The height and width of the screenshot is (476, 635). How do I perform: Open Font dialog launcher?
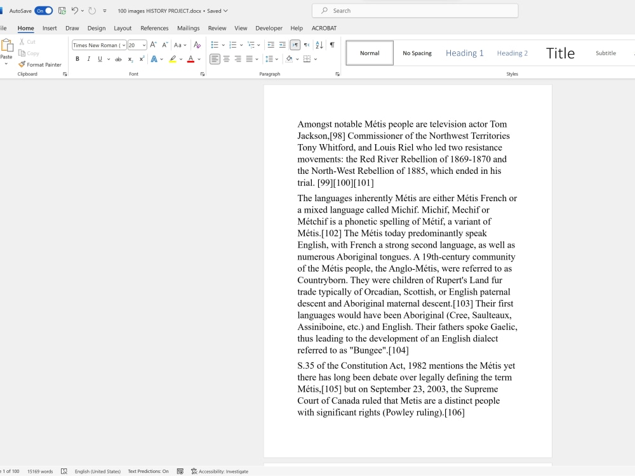[203, 74]
